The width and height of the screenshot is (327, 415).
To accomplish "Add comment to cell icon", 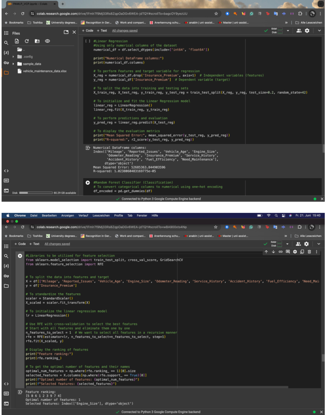I will click(288, 252).
